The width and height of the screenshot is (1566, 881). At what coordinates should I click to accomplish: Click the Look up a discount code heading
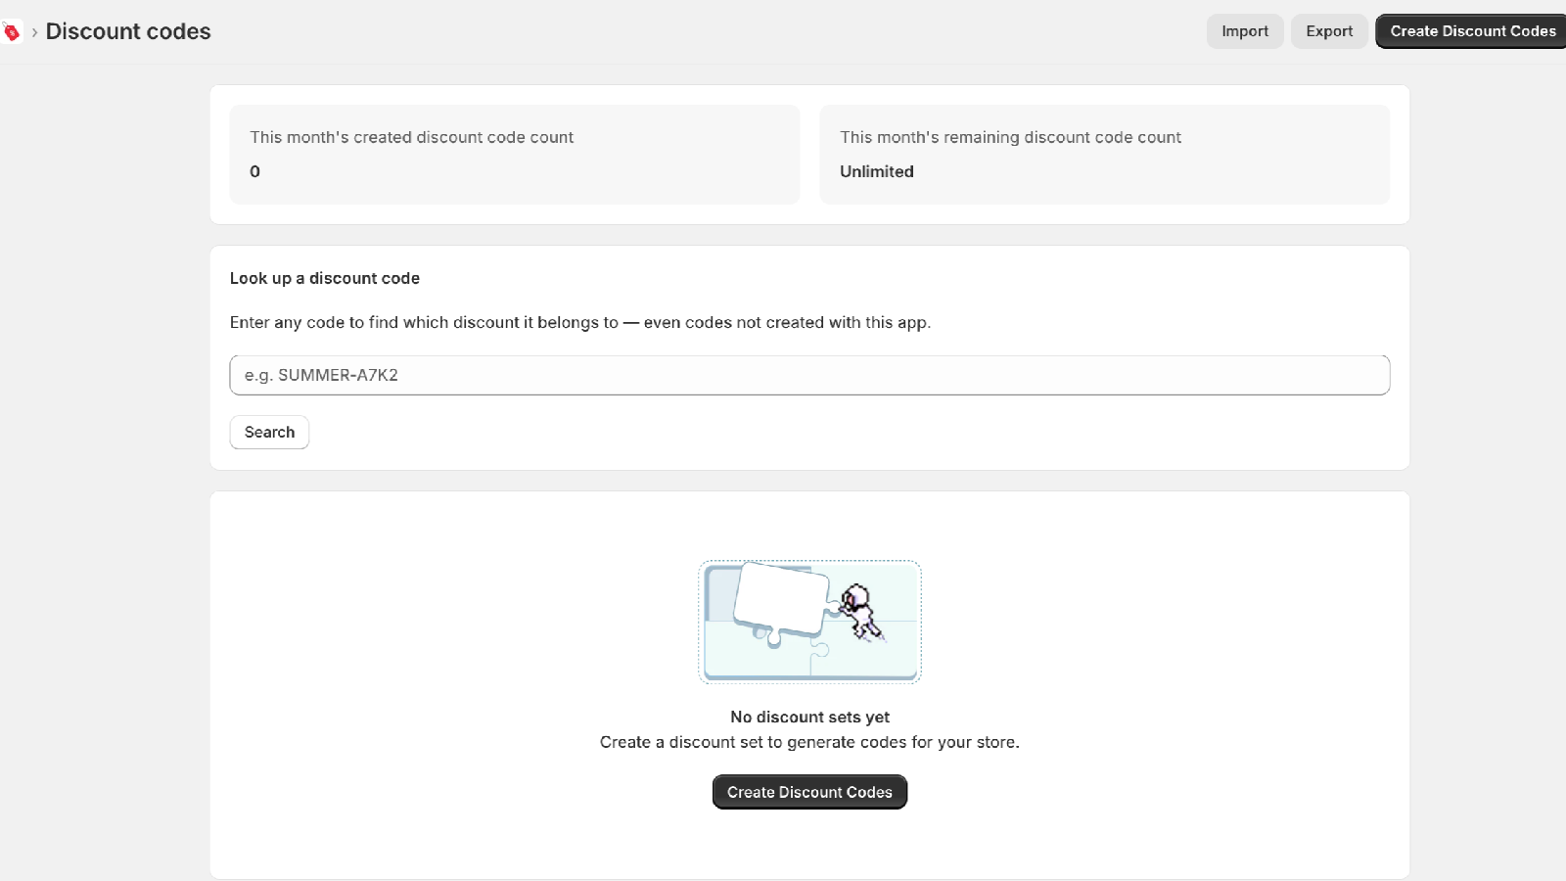[x=325, y=278]
